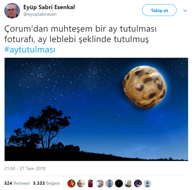Open liker avatar of man sitting on beige background
Viewport: 192px width, 190px height.
pyautogui.click(x=81, y=183)
